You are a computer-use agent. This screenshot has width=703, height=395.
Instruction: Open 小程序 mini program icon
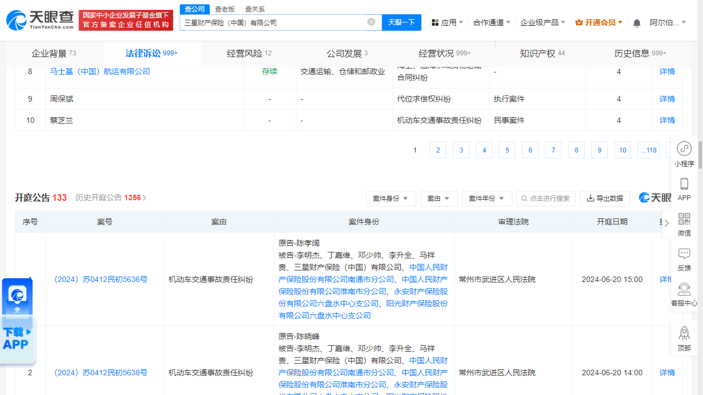[x=684, y=154]
